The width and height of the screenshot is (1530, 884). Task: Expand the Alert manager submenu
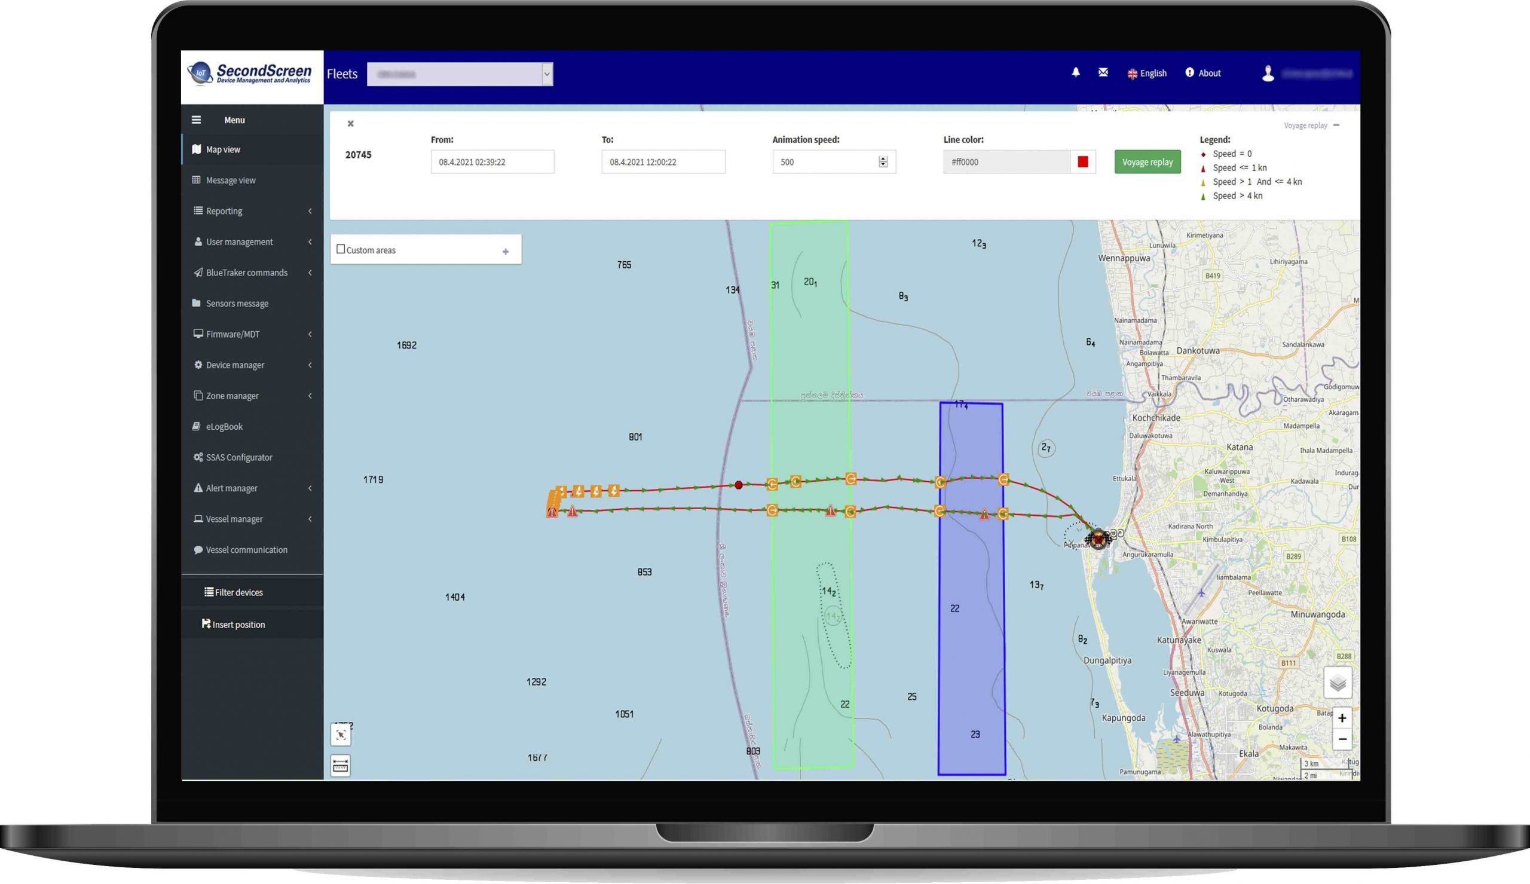[252, 488]
